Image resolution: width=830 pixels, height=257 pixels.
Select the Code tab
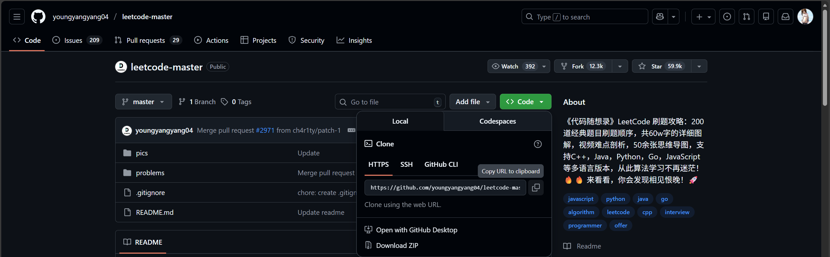coord(27,40)
